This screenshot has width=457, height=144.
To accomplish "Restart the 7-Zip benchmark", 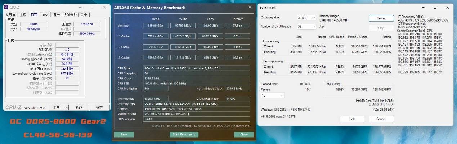I will click(x=381, y=18).
